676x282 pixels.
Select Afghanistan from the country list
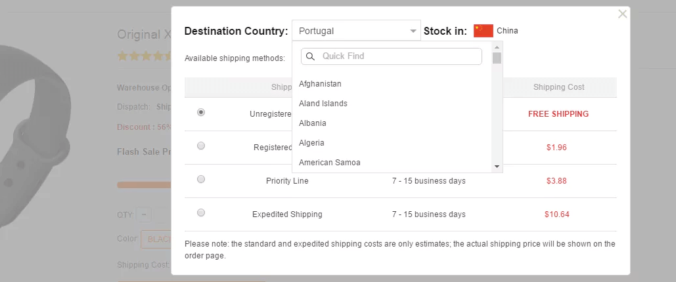(320, 84)
